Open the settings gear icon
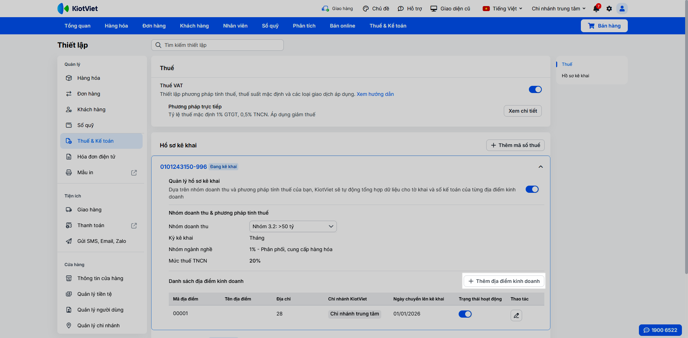The width and height of the screenshot is (688, 338). tap(609, 9)
